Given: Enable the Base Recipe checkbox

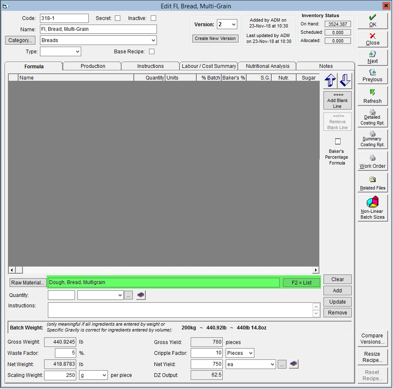Looking at the screenshot, I should (152, 51).
